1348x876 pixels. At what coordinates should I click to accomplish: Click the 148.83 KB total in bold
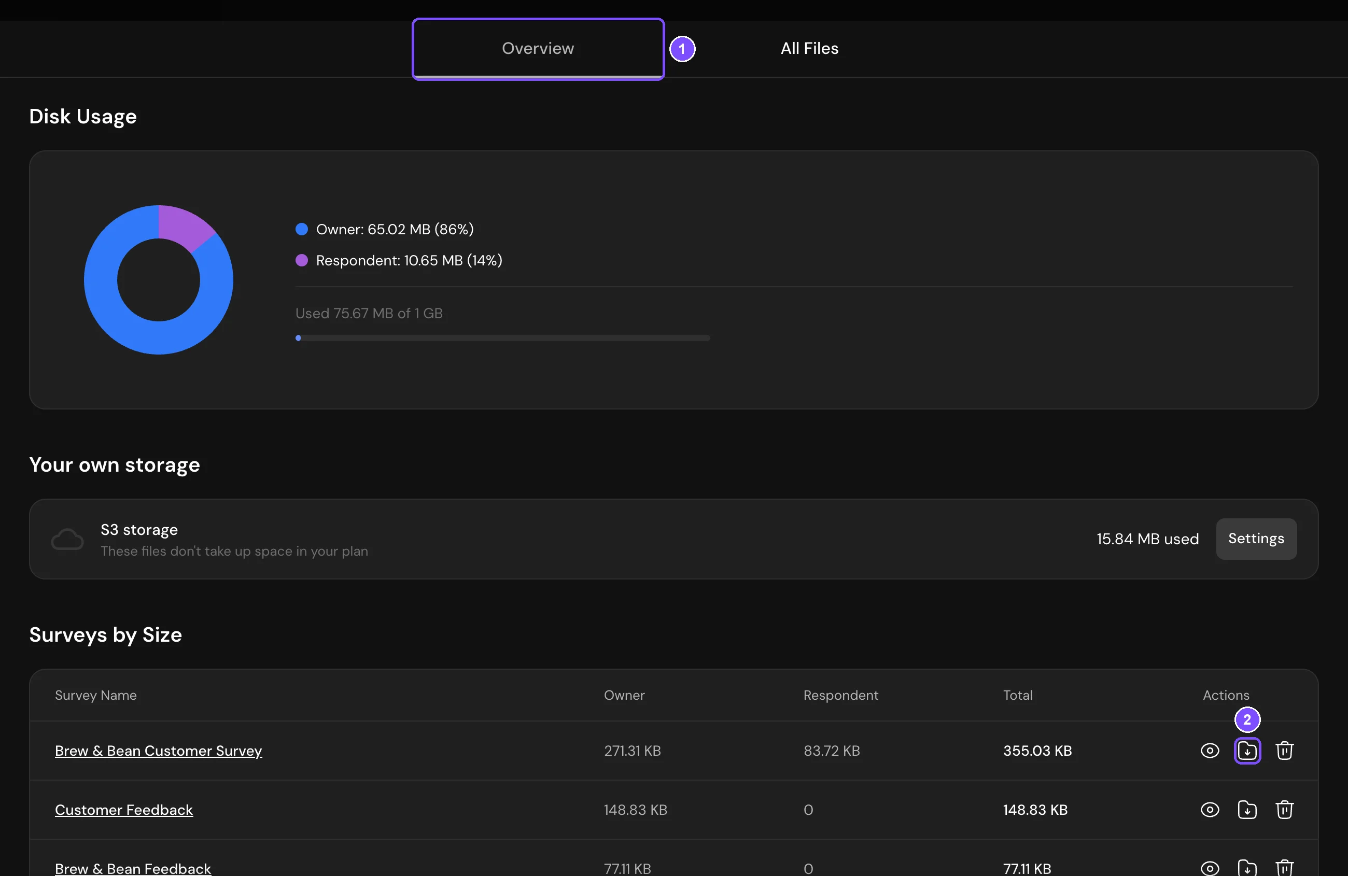click(x=1035, y=809)
